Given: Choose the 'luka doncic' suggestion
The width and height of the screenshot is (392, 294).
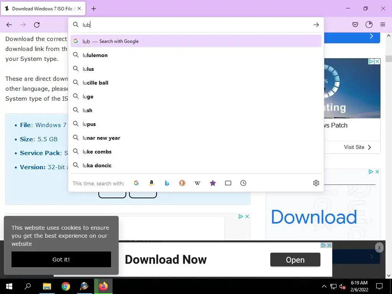Looking at the screenshot, I should [196, 165].
